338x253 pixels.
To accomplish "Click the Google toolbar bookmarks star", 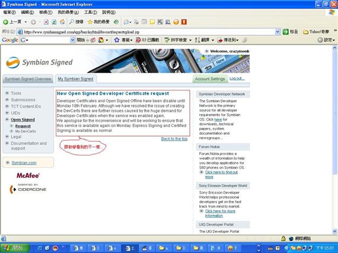I will point(117,40).
